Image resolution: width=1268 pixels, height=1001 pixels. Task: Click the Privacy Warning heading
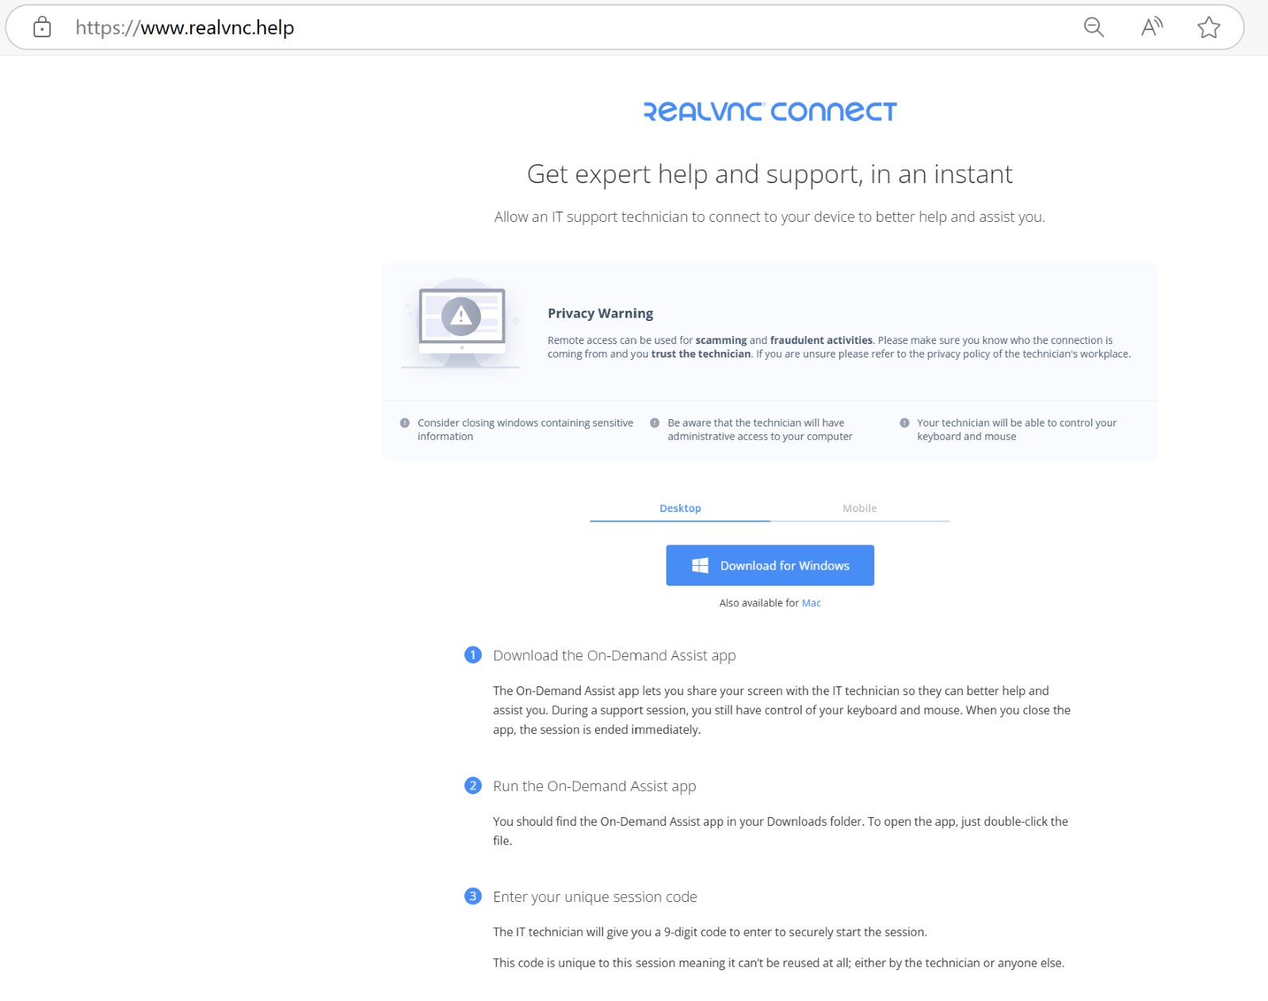point(601,314)
